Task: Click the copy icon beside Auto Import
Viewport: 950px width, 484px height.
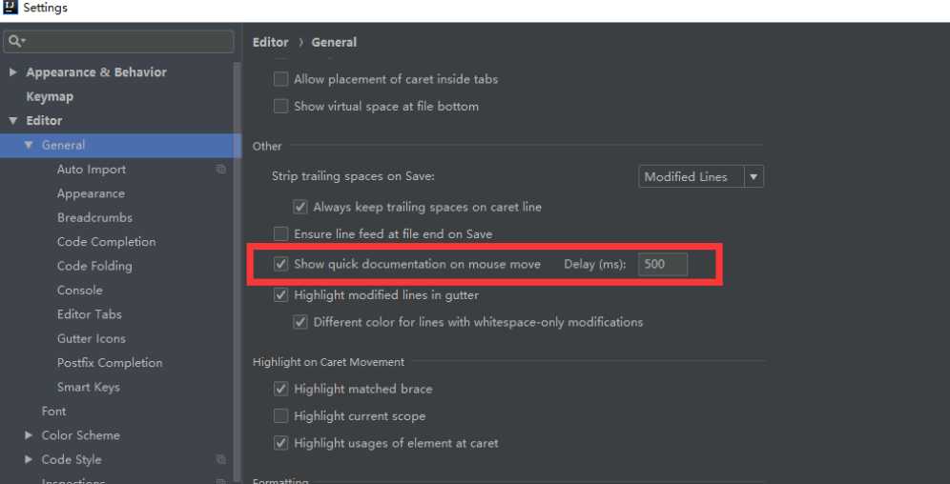Action: pos(221,170)
